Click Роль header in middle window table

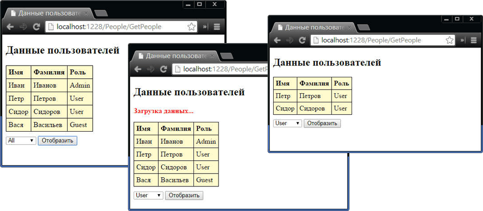coord(206,129)
